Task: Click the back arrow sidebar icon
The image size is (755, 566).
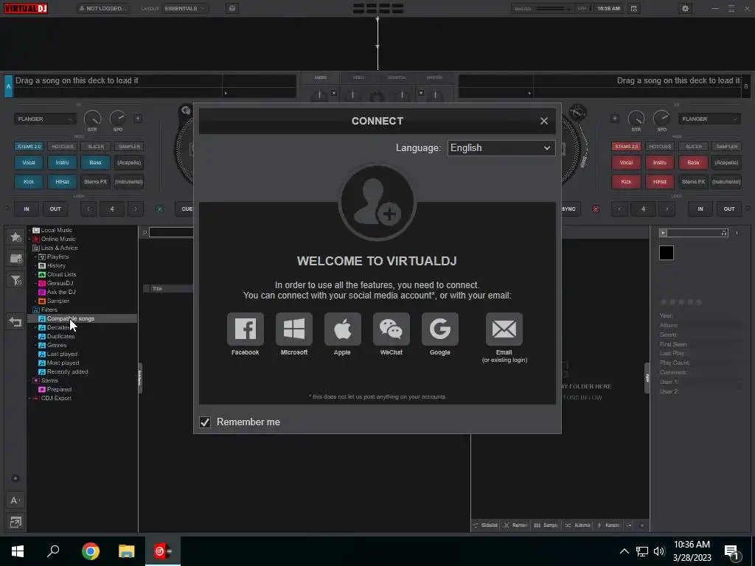Action: click(16, 321)
